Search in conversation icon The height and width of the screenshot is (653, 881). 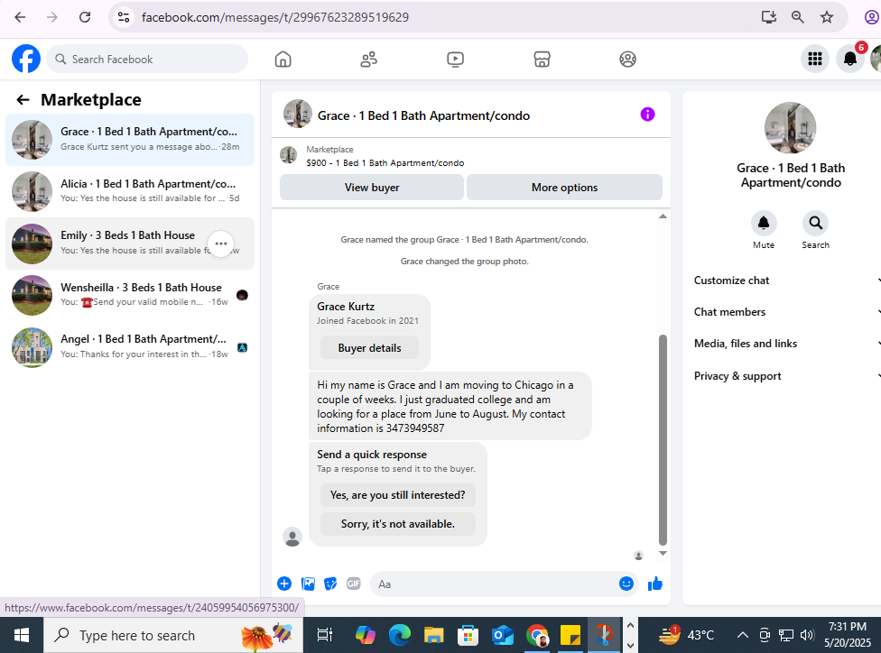click(815, 224)
